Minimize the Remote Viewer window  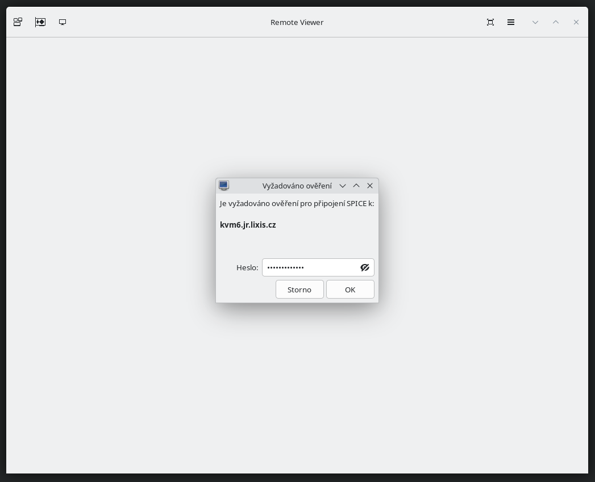(x=535, y=22)
